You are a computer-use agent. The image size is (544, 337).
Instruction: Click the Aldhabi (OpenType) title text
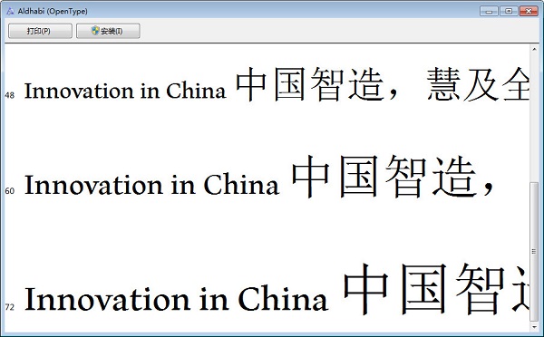coord(53,11)
